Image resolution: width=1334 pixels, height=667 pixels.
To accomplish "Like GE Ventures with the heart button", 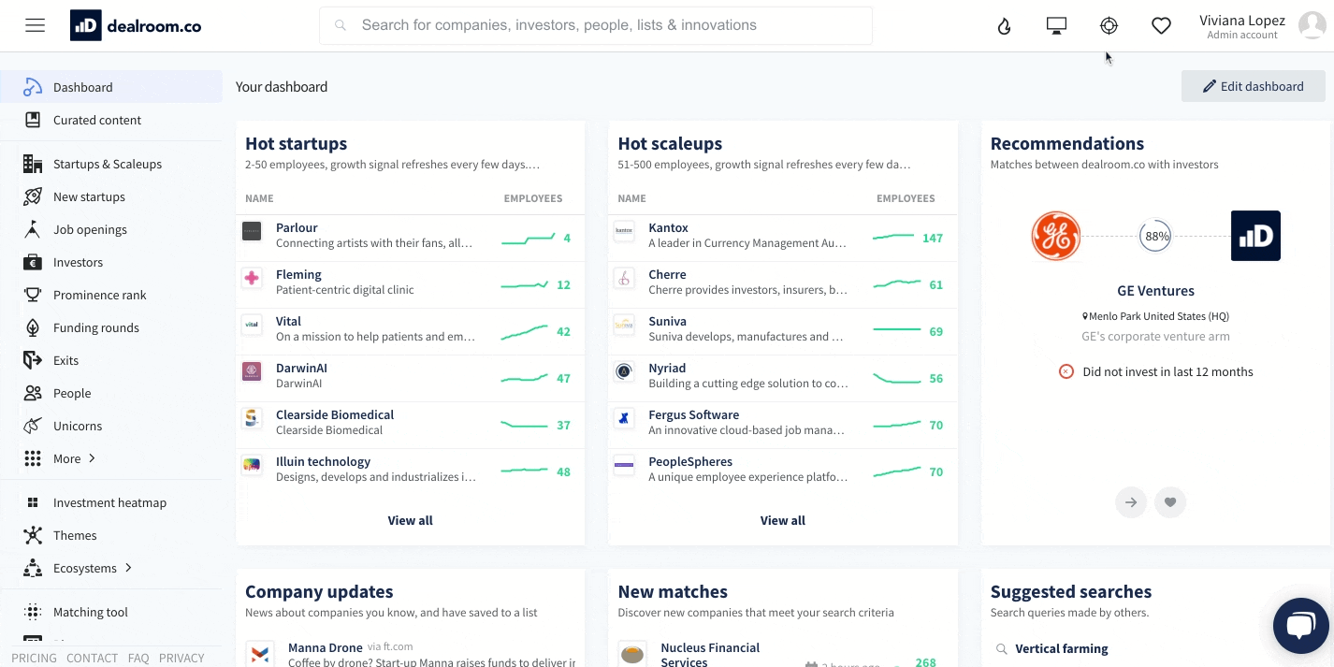I will click(1170, 502).
